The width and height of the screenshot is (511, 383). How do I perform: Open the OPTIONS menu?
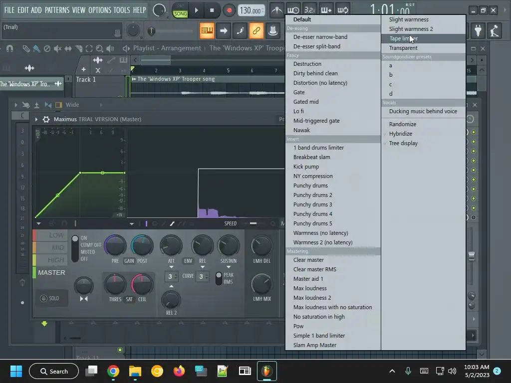99,10
